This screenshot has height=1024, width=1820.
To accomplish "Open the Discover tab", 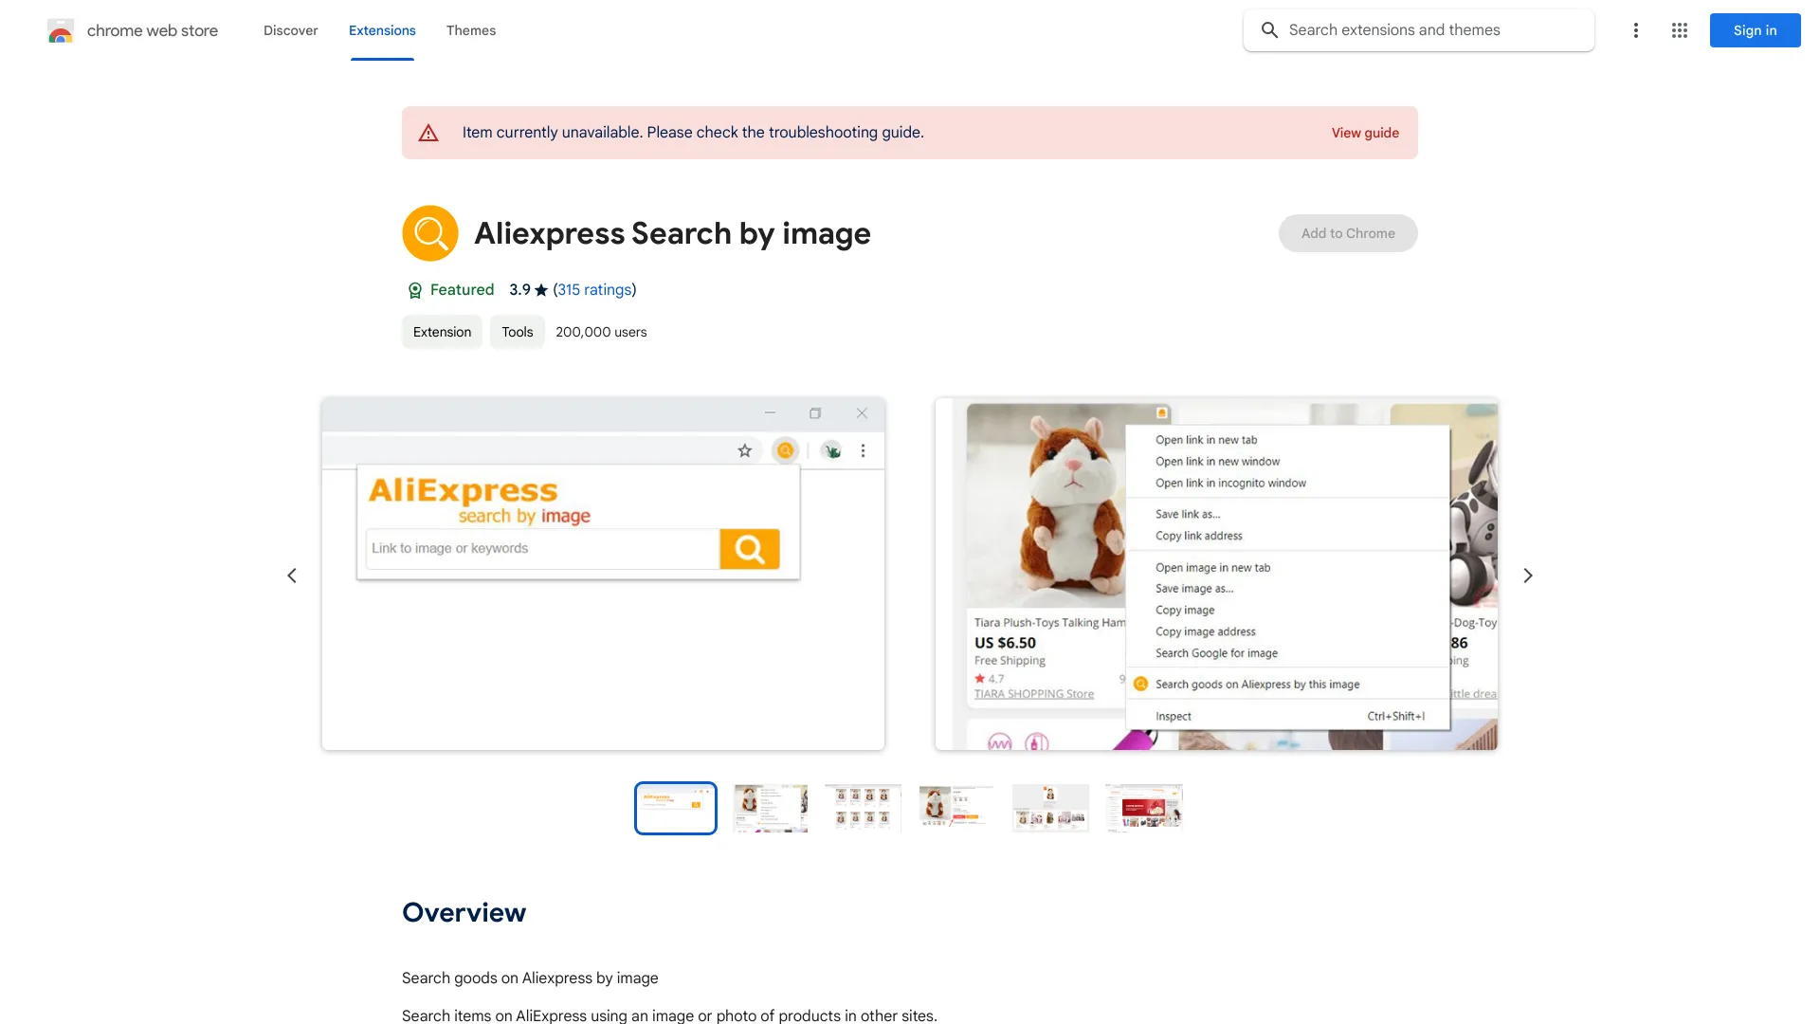I will (x=290, y=30).
